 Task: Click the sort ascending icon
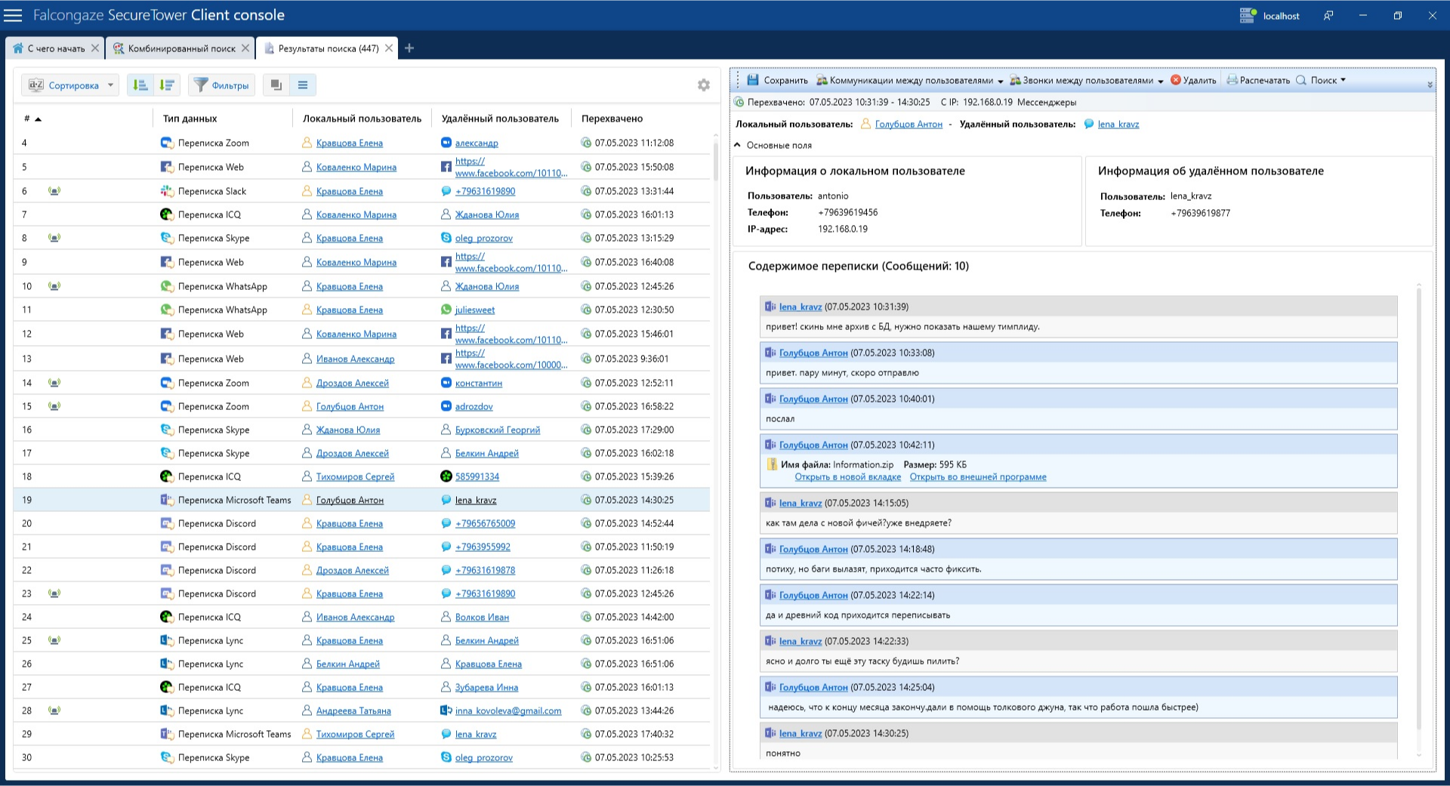coord(140,85)
